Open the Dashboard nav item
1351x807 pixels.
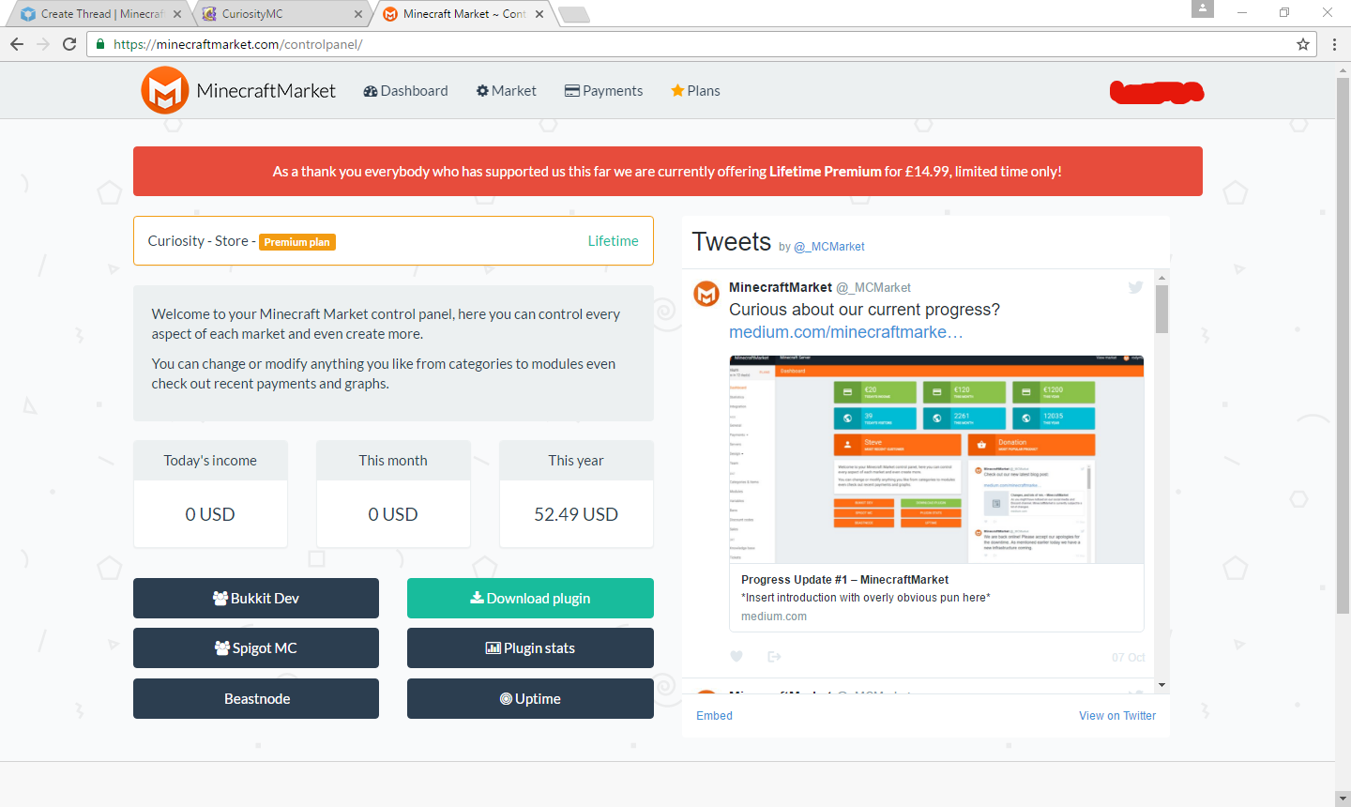pyautogui.click(x=405, y=91)
